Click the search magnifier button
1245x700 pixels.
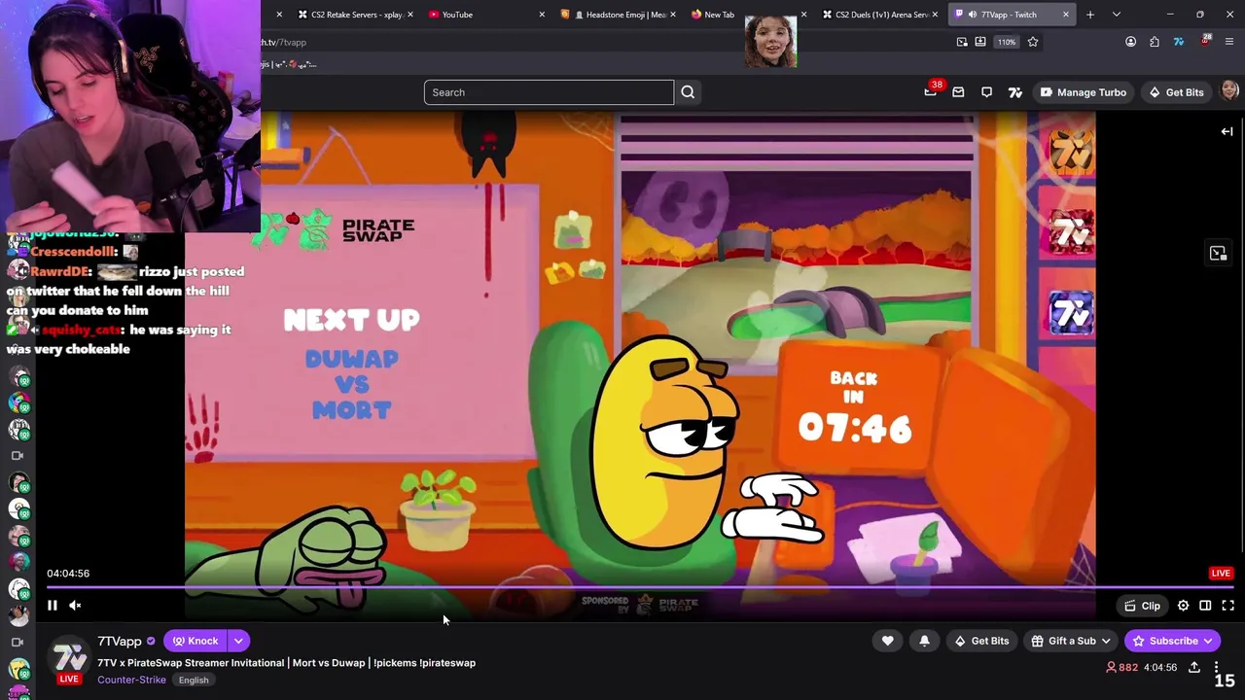[x=688, y=92]
